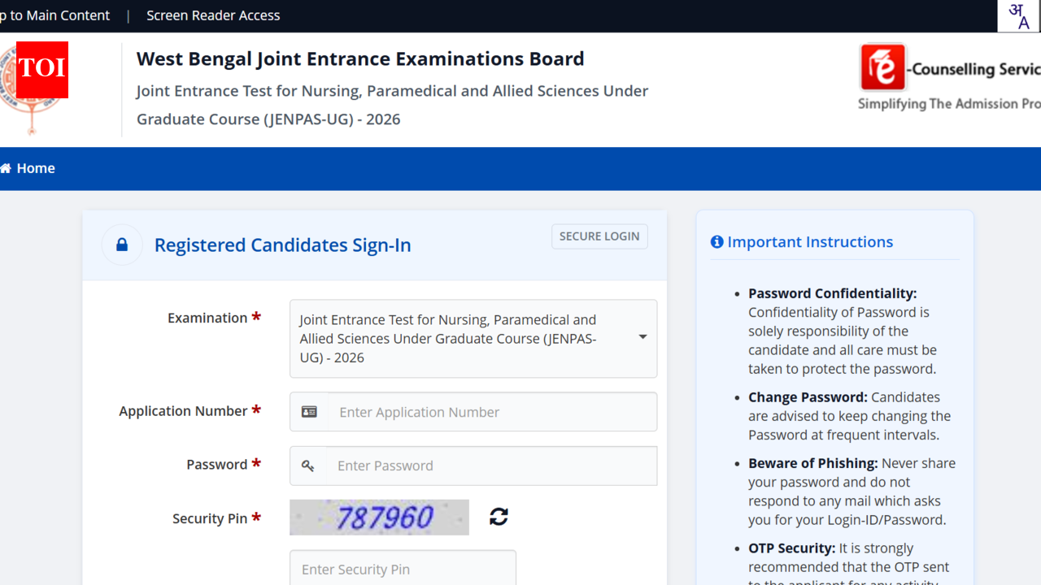Click the captcha image showing 787960
Image resolution: width=1041 pixels, height=585 pixels.
pos(379,517)
